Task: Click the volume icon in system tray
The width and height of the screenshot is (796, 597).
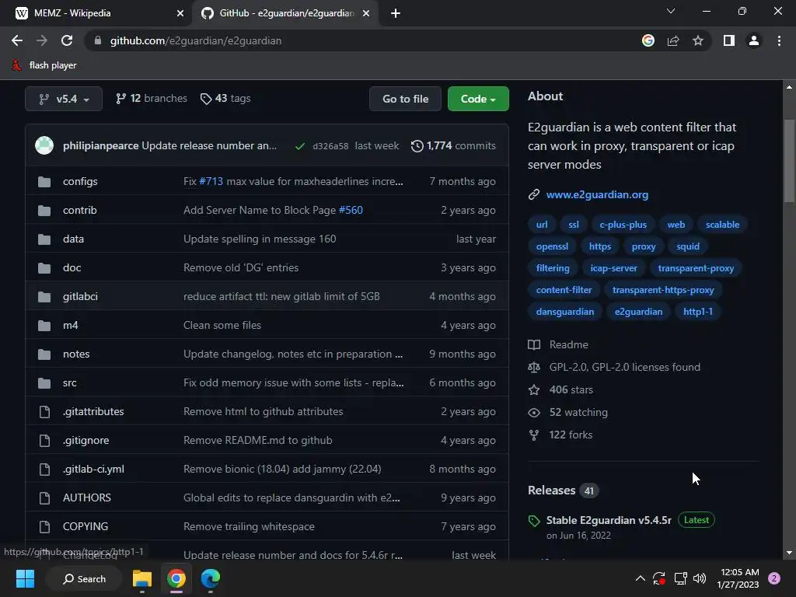Action: click(x=700, y=578)
